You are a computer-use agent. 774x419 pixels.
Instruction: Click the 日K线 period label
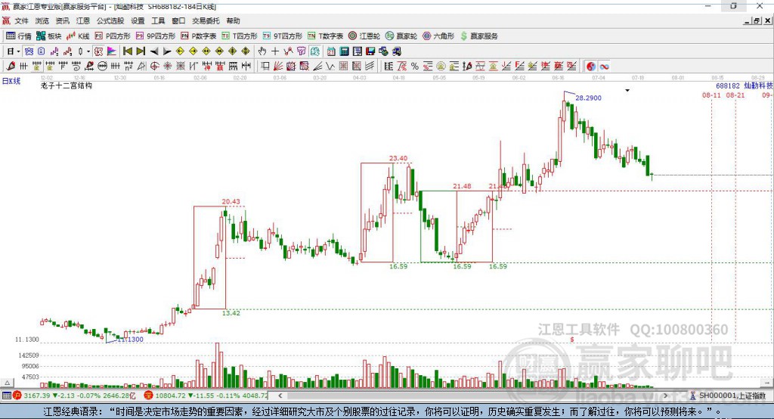11,81
